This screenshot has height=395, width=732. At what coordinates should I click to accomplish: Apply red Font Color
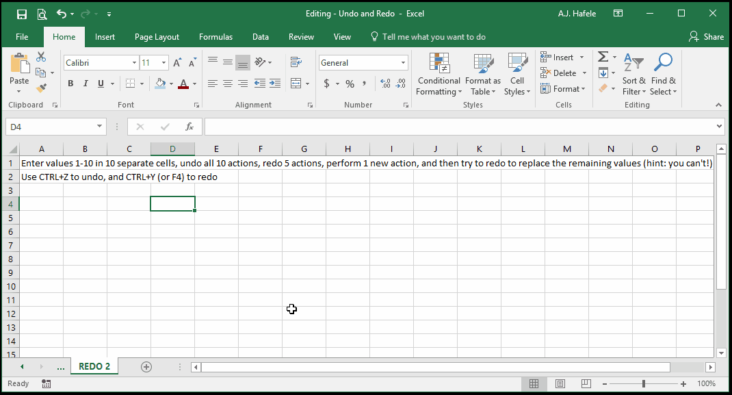pyautogui.click(x=183, y=84)
